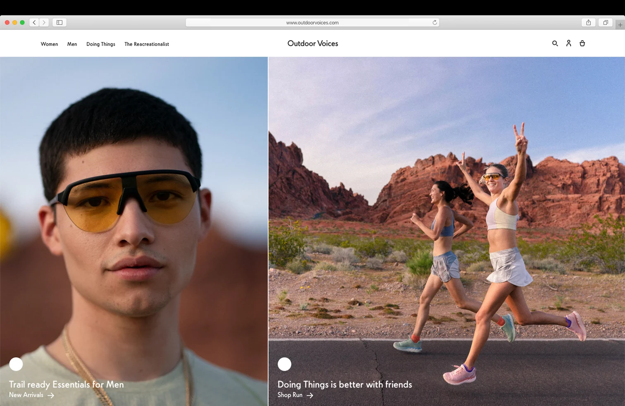Image resolution: width=625 pixels, height=406 pixels.
Task: Add a new tab with plus button
Action: click(x=620, y=25)
